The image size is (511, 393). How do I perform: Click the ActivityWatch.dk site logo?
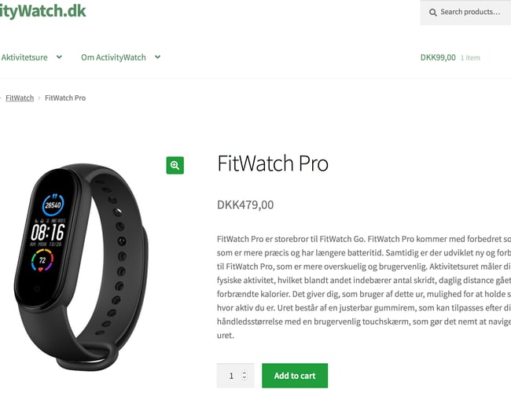pyautogui.click(x=42, y=10)
